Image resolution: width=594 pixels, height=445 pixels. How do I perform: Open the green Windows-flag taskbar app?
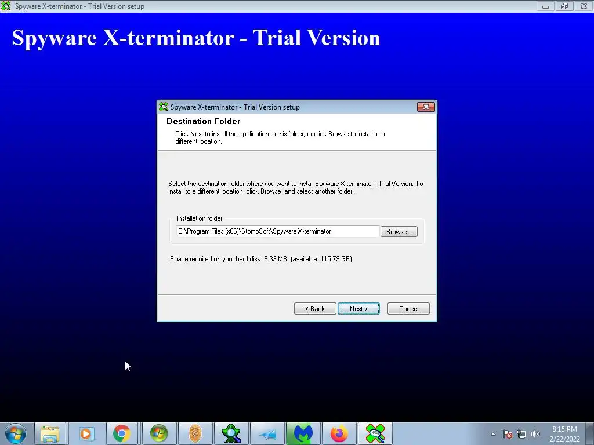159,433
